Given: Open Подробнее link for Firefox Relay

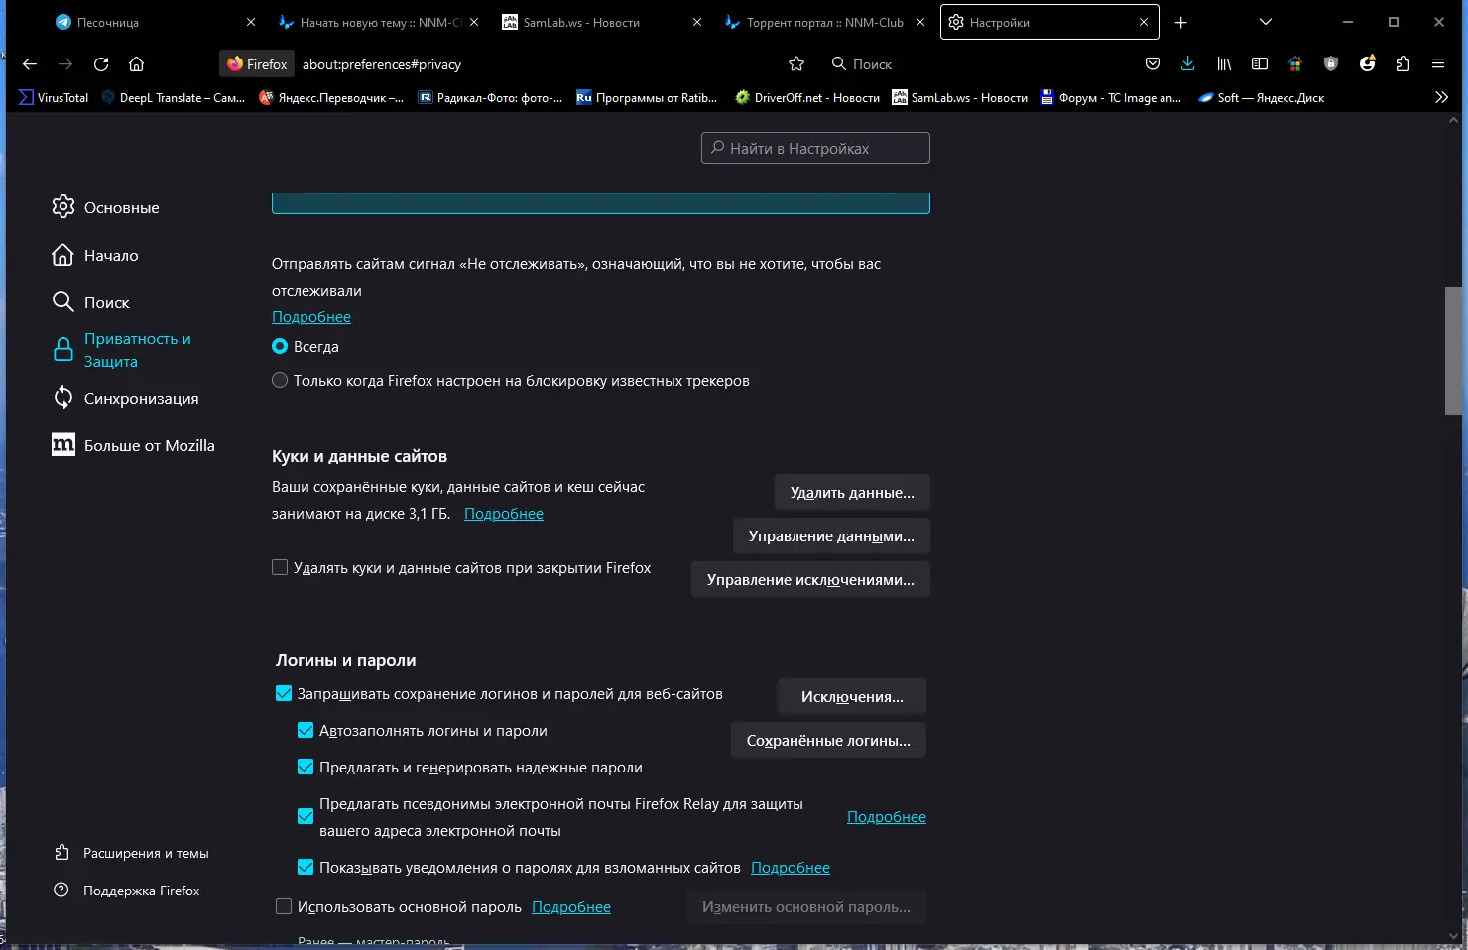Looking at the screenshot, I should (x=887, y=817).
